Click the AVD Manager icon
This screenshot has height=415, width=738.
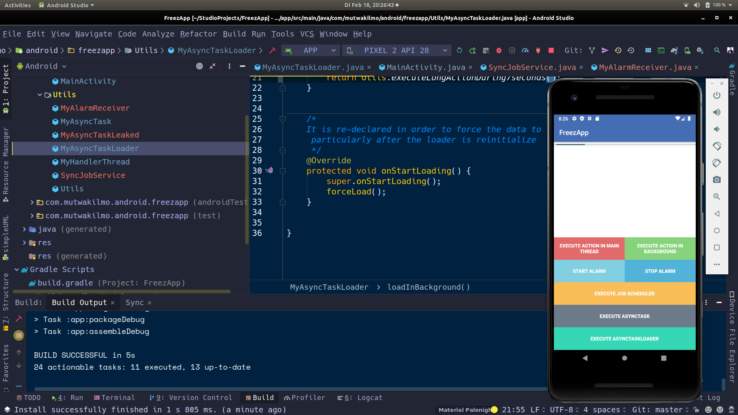(687, 50)
